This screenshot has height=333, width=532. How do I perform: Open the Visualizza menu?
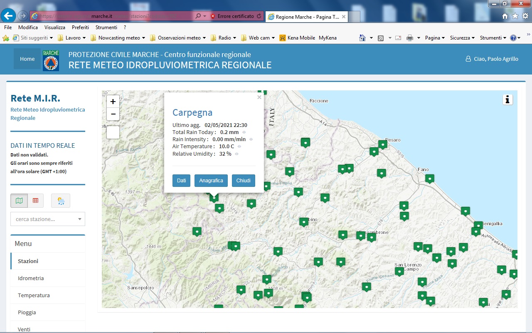pyautogui.click(x=55, y=27)
